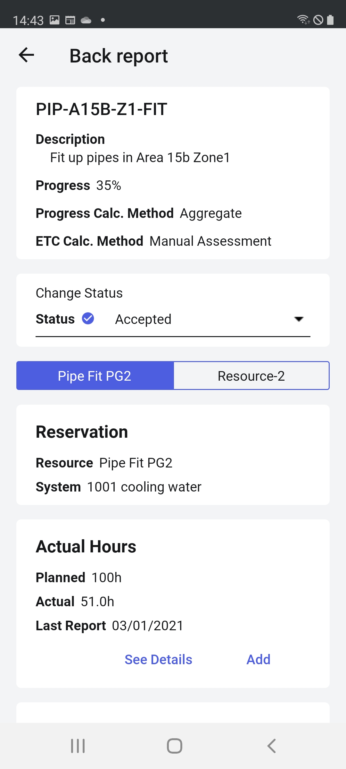Switch to the Pipe Fit PG2 tab
The height and width of the screenshot is (769, 346).
(95, 376)
